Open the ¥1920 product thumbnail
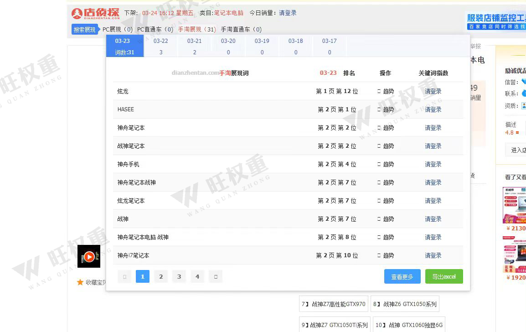526x332 pixels. coord(514,254)
